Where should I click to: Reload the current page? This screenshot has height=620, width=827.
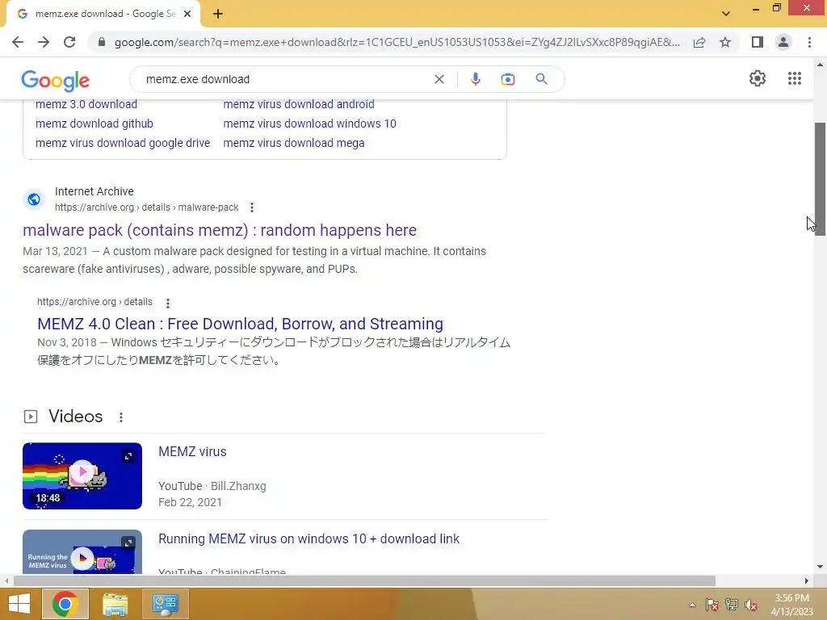(69, 42)
